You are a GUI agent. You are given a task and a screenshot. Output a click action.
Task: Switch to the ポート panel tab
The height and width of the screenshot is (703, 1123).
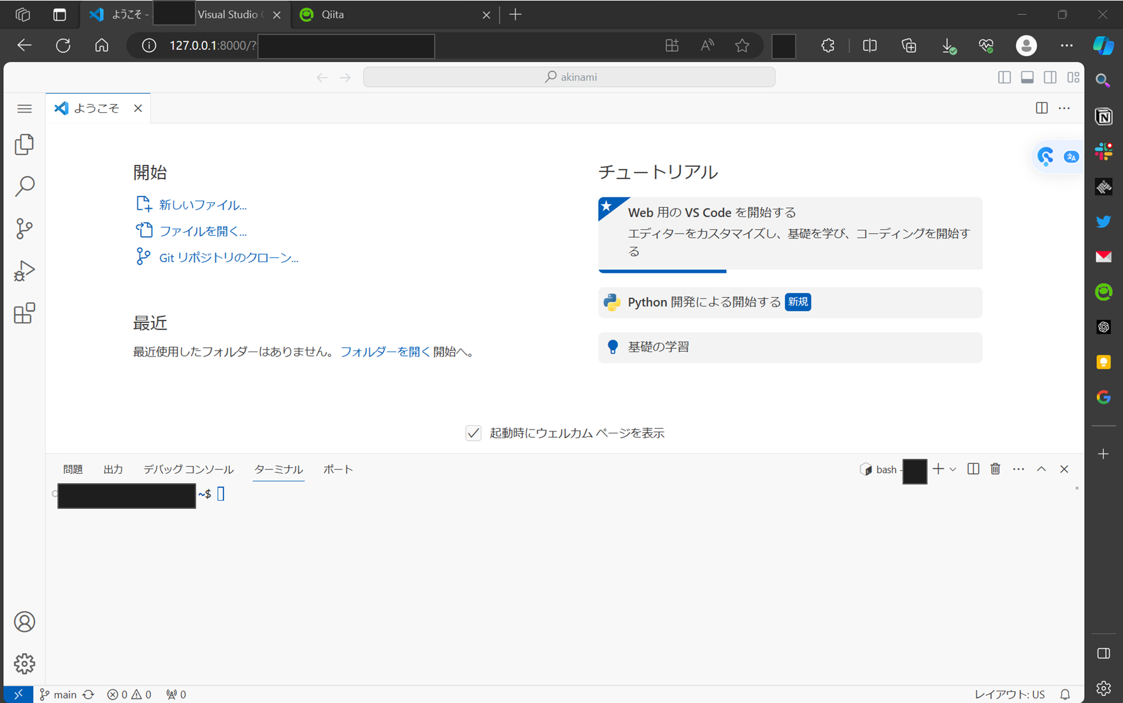[338, 469]
